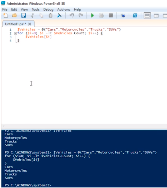Viewport: 167px width, 188px height.
Task: Run the script with the green play button
Action: pyautogui.click(x=92, y=16)
